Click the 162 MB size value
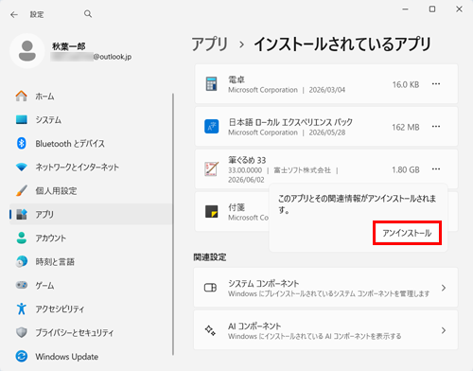The width and height of the screenshot is (473, 371). point(406,127)
